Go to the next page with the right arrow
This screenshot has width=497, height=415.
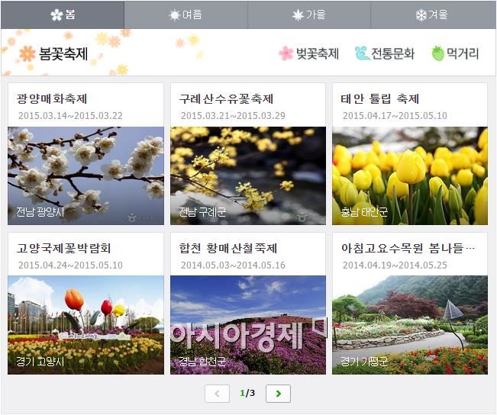(278, 394)
